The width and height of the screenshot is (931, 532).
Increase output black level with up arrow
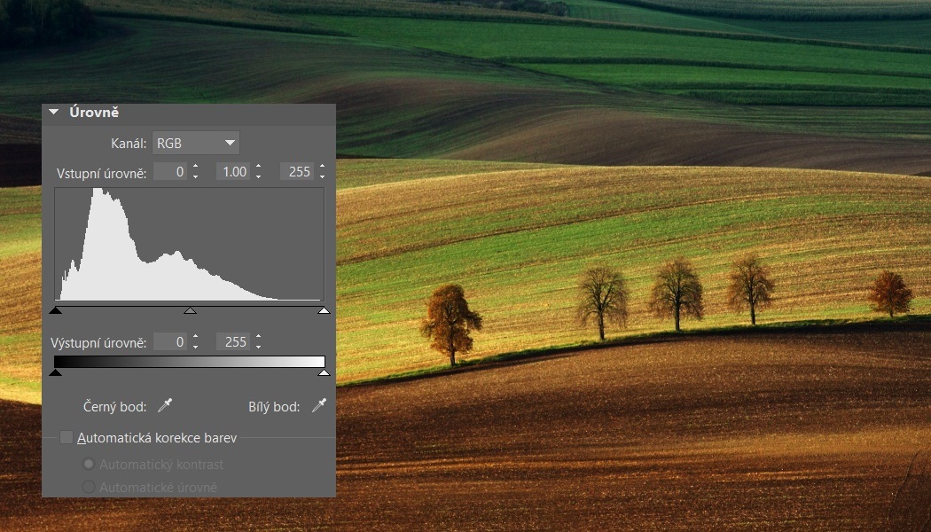click(195, 337)
